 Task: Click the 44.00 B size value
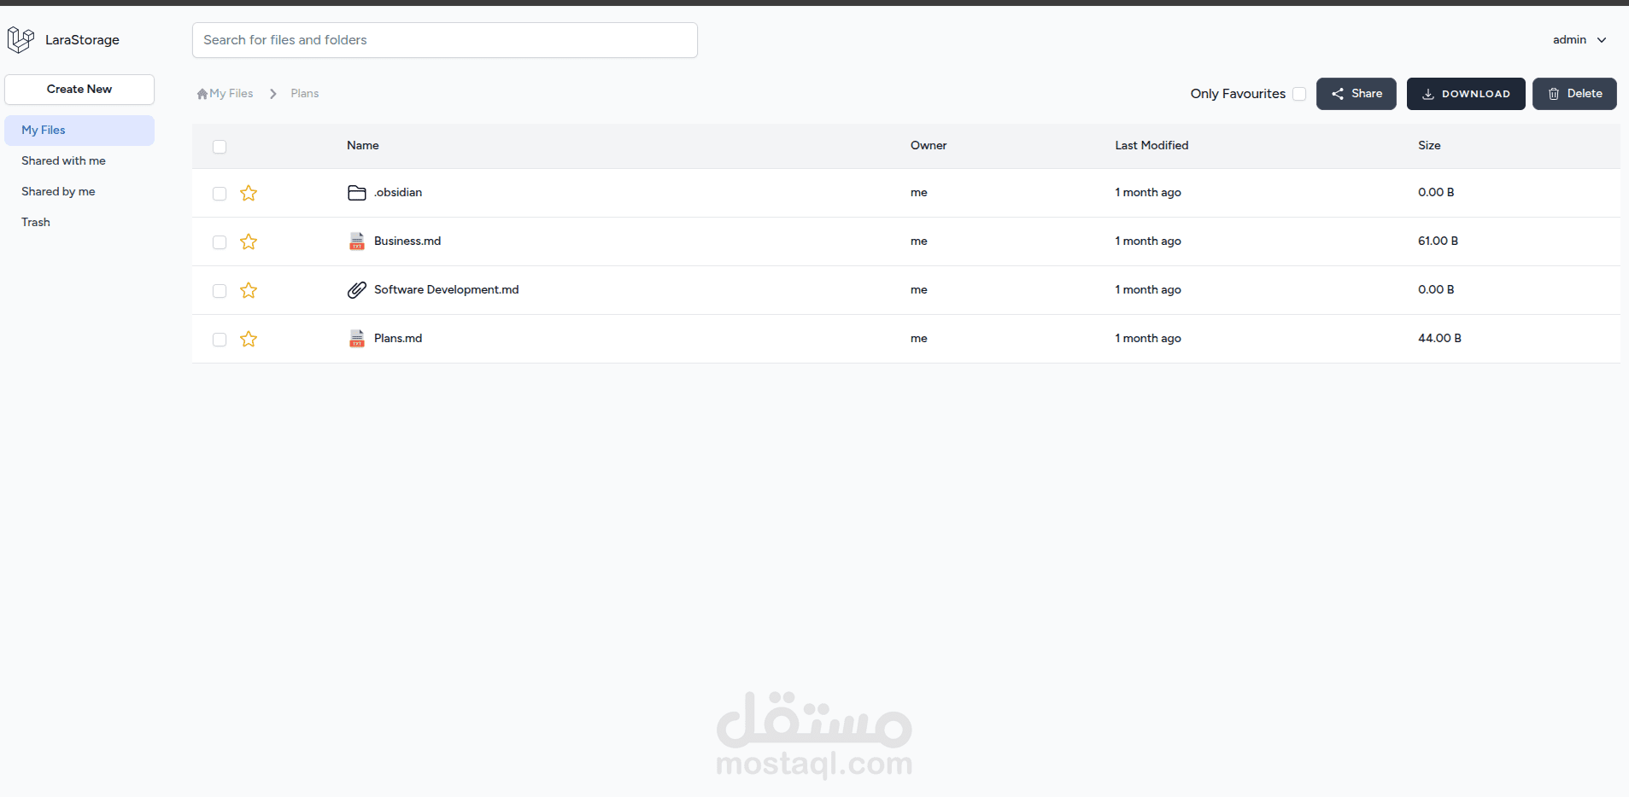[x=1439, y=339]
